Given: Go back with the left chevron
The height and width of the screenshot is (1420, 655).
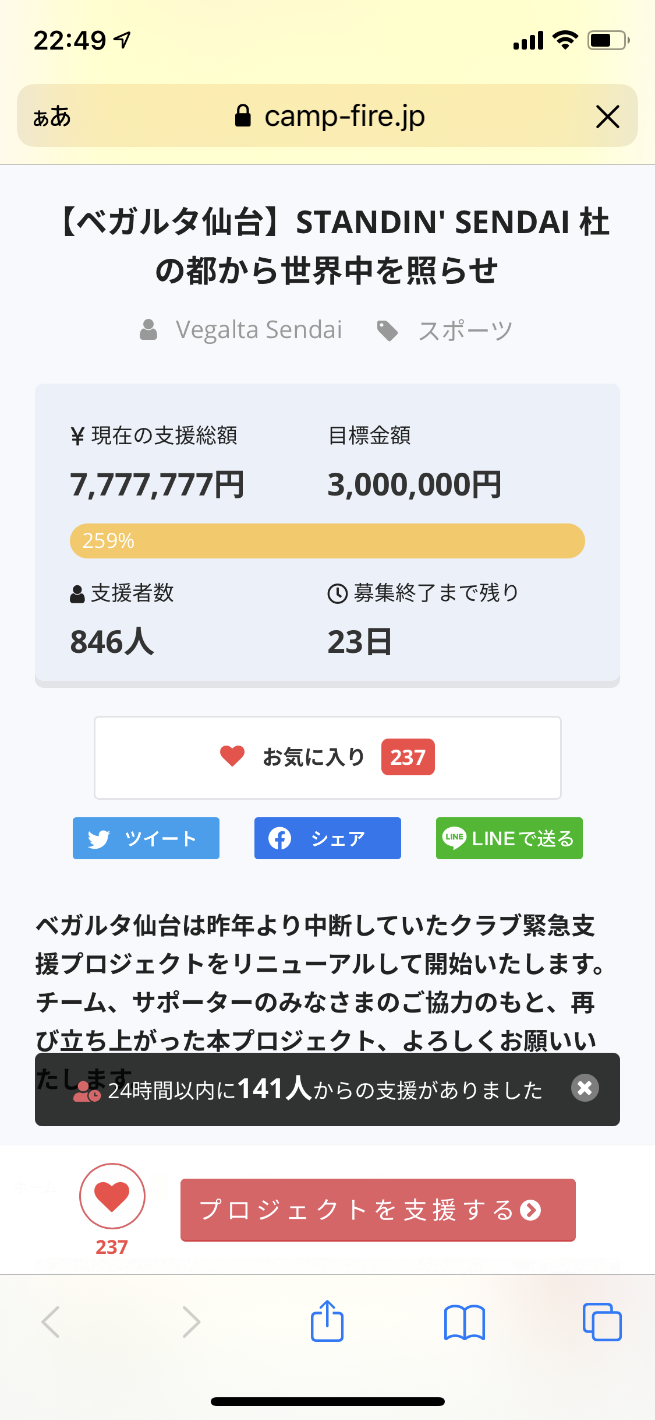Looking at the screenshot, I should coord(51,1322).
